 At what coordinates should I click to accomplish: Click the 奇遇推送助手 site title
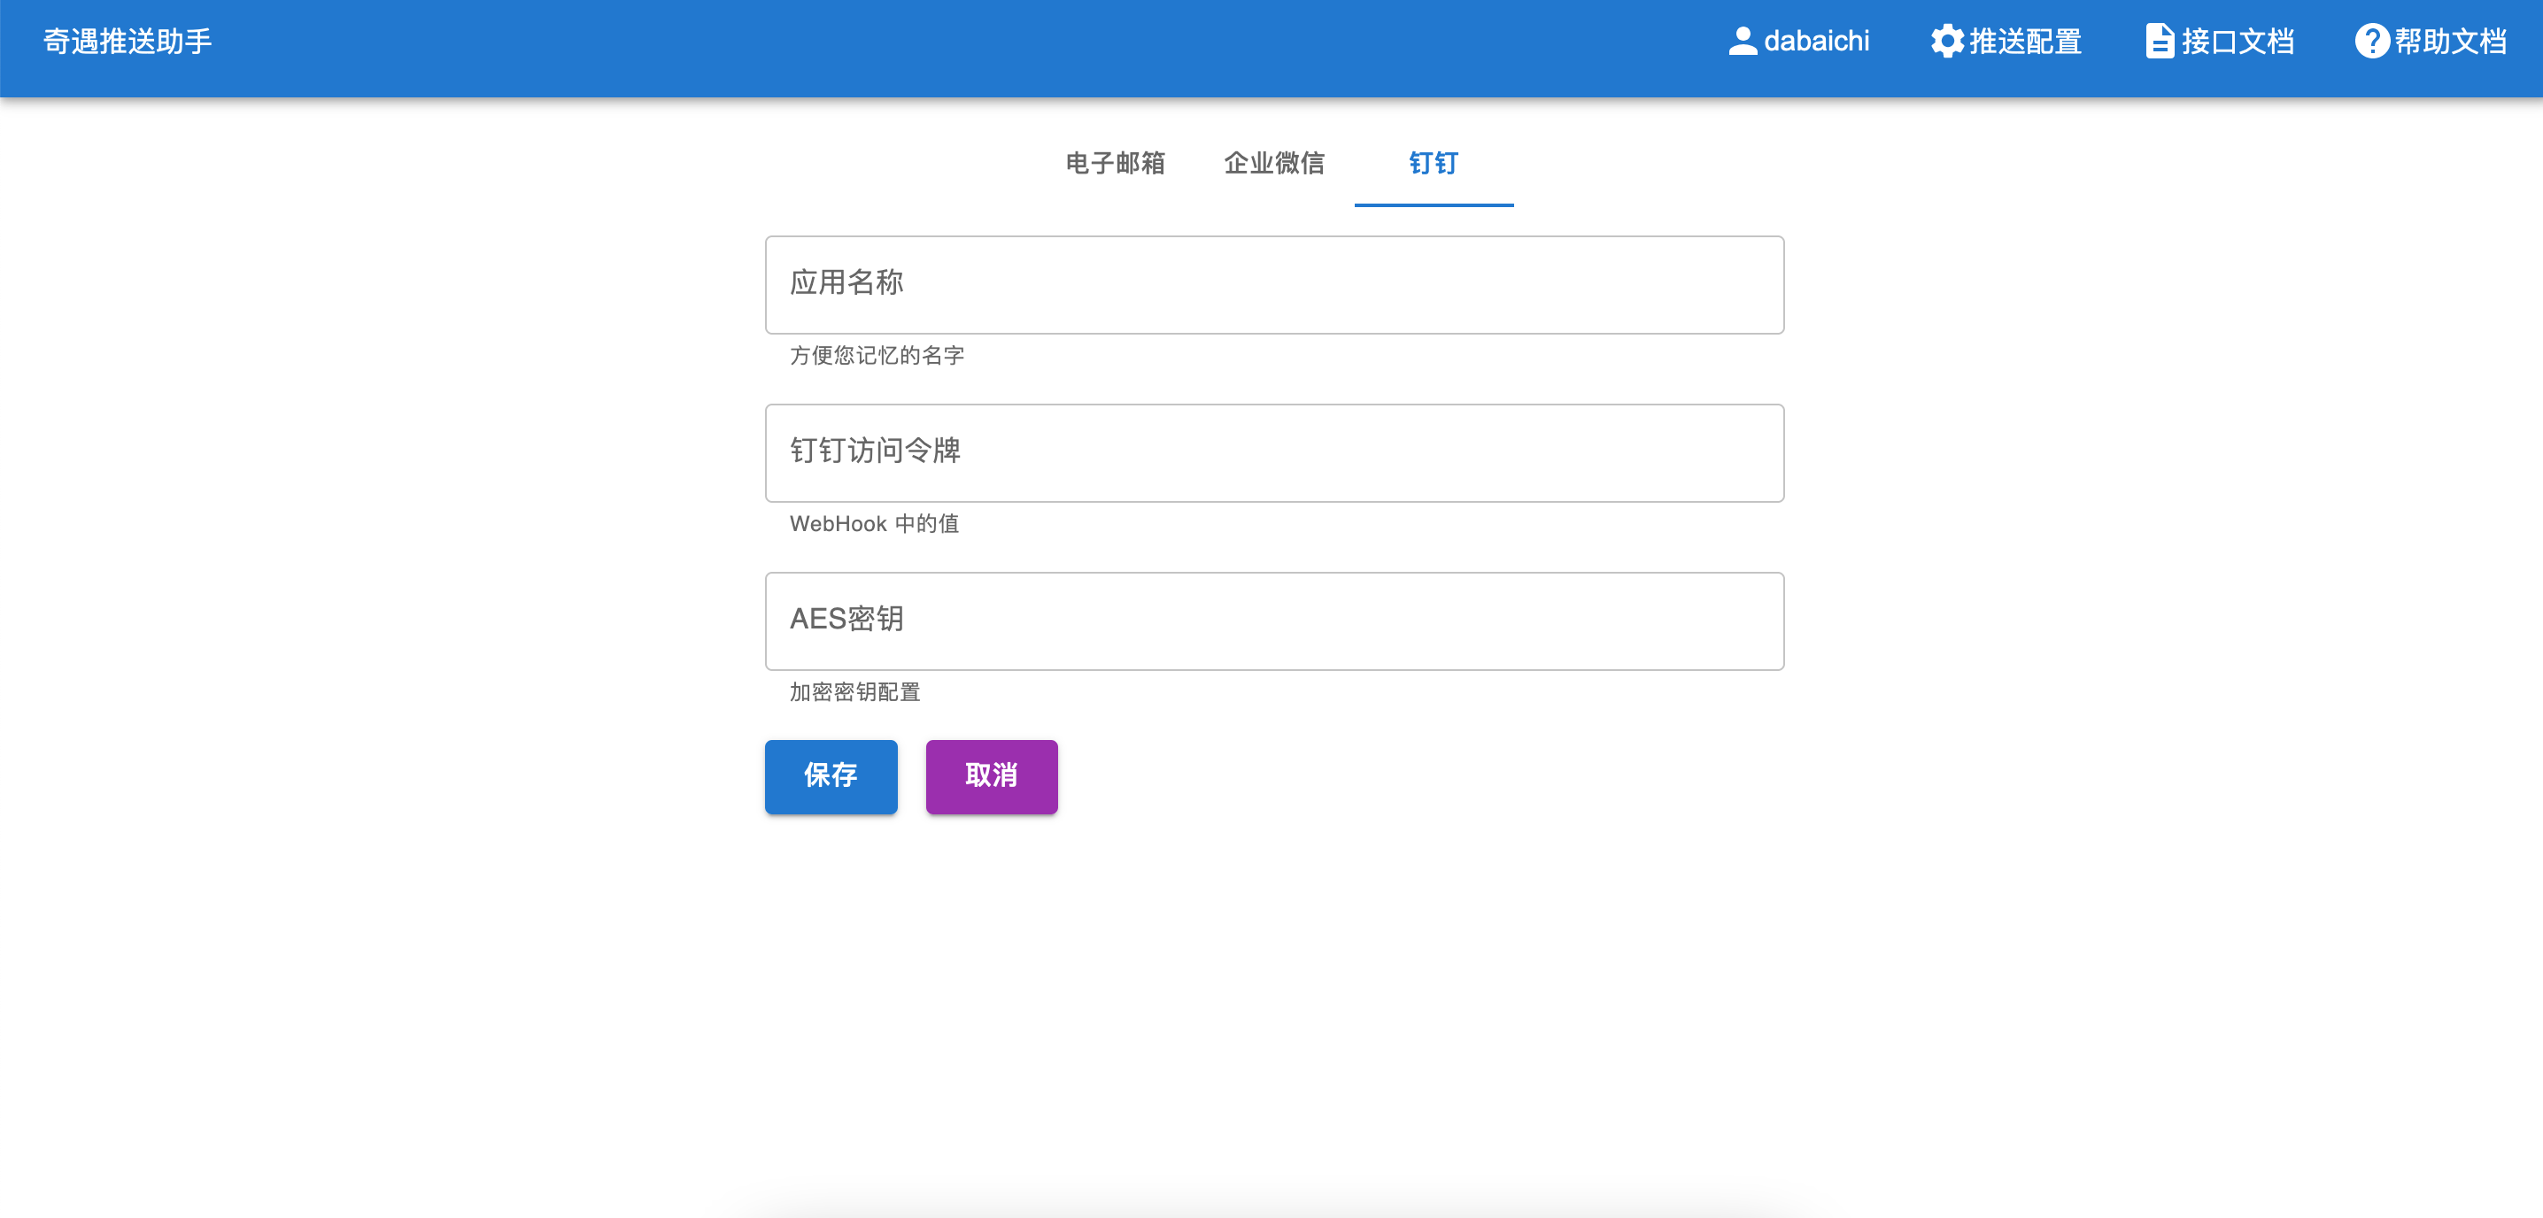[x=128, y=42]
